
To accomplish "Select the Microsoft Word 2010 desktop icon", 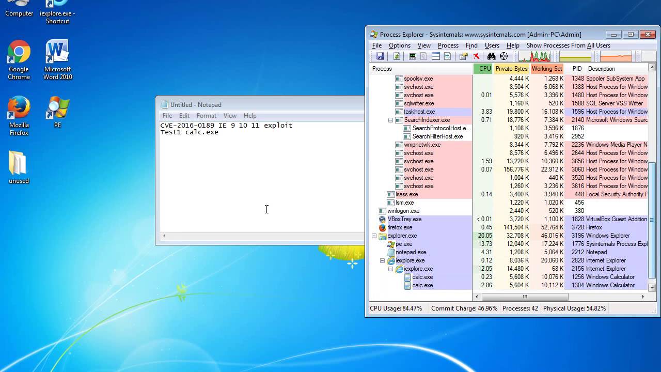I will click(57, 60).
